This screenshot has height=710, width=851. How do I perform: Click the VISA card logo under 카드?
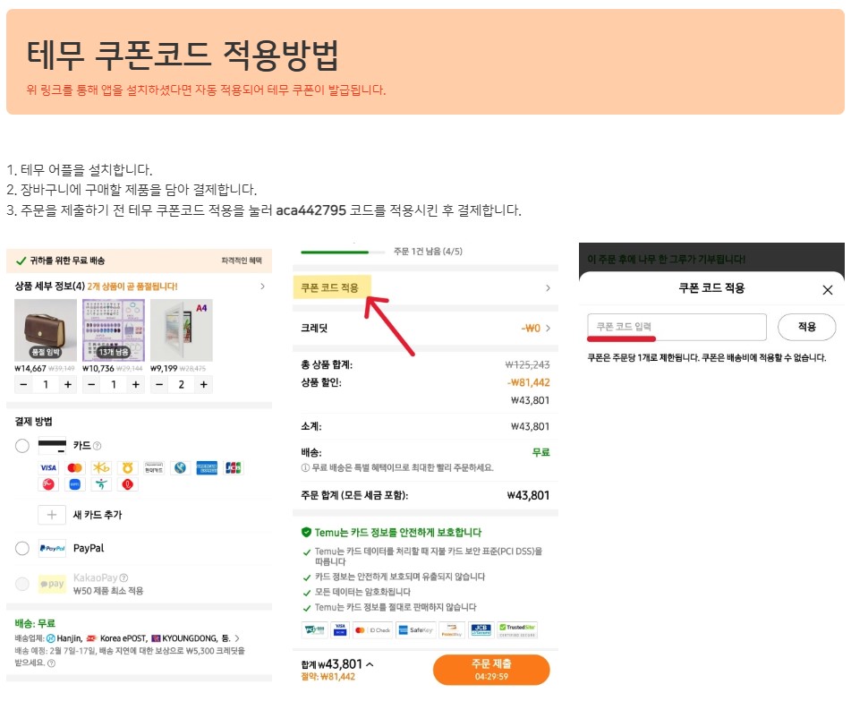click(x=48, y=467)
